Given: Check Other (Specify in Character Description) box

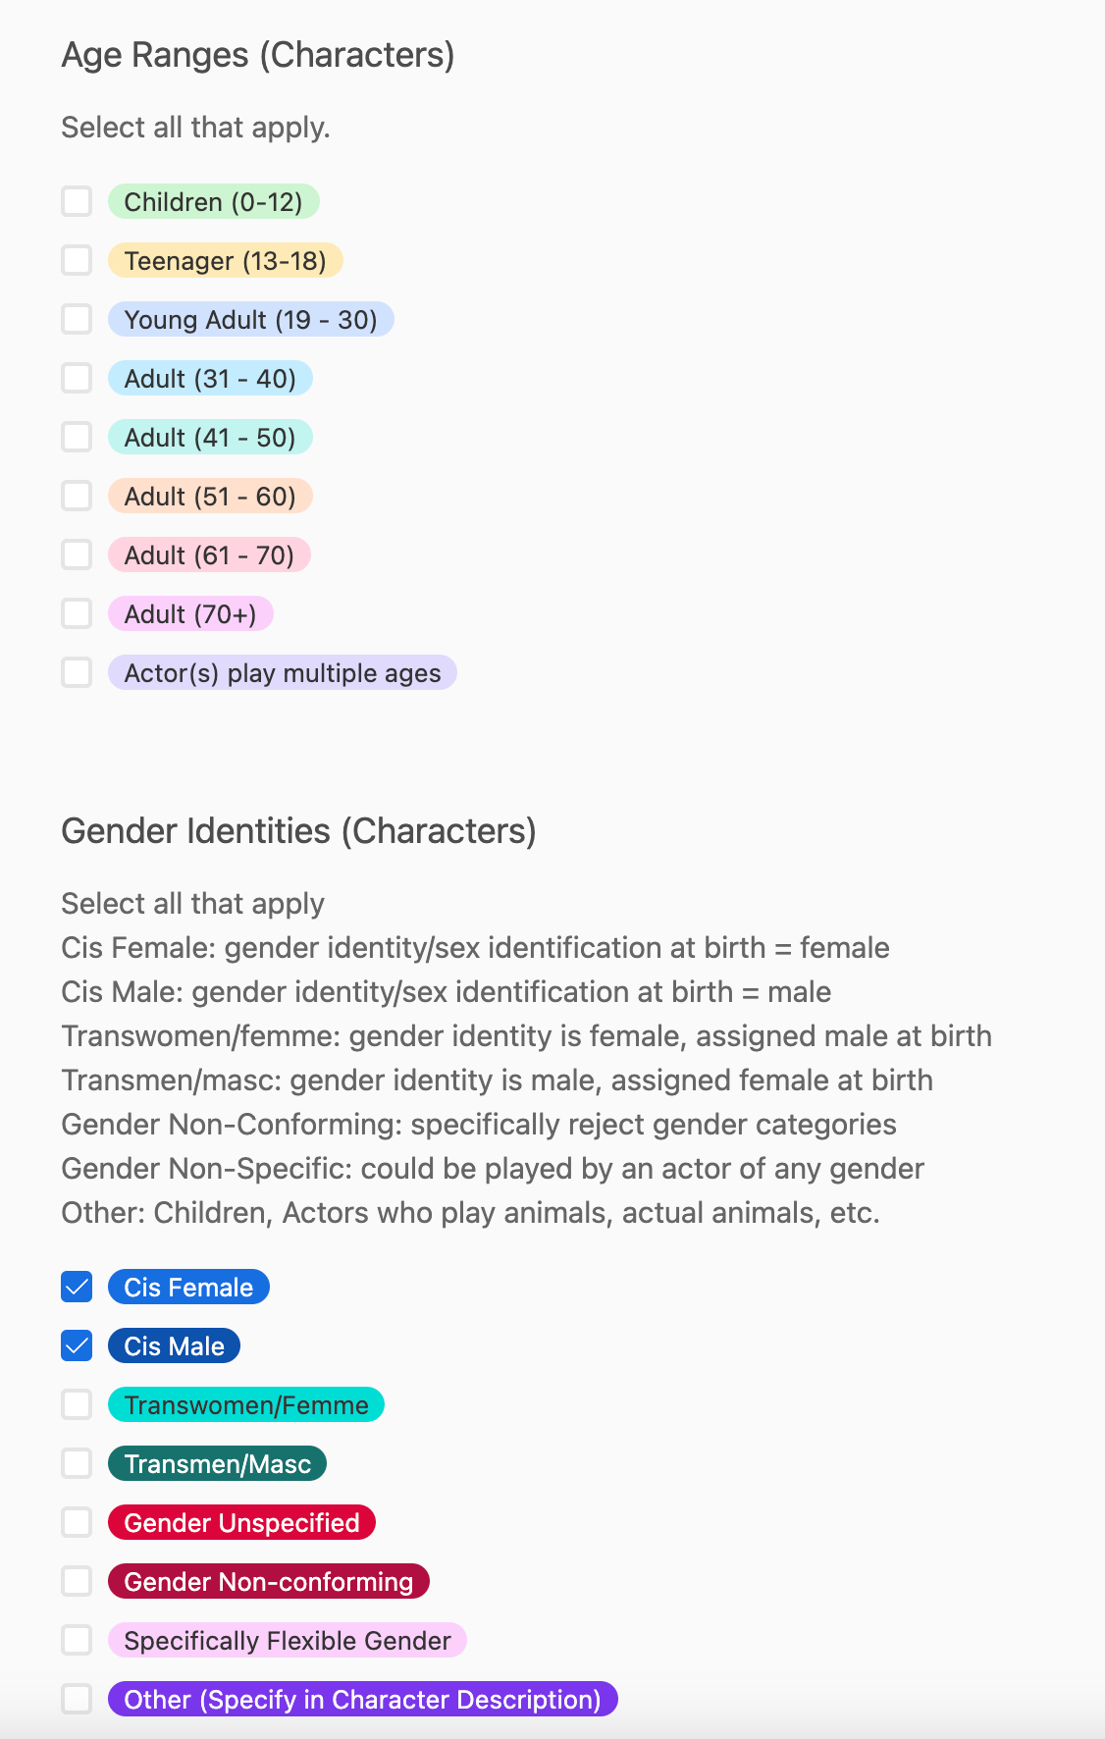Looking at the screenshot, I should pyautogui.click(x=77, y=1699).
